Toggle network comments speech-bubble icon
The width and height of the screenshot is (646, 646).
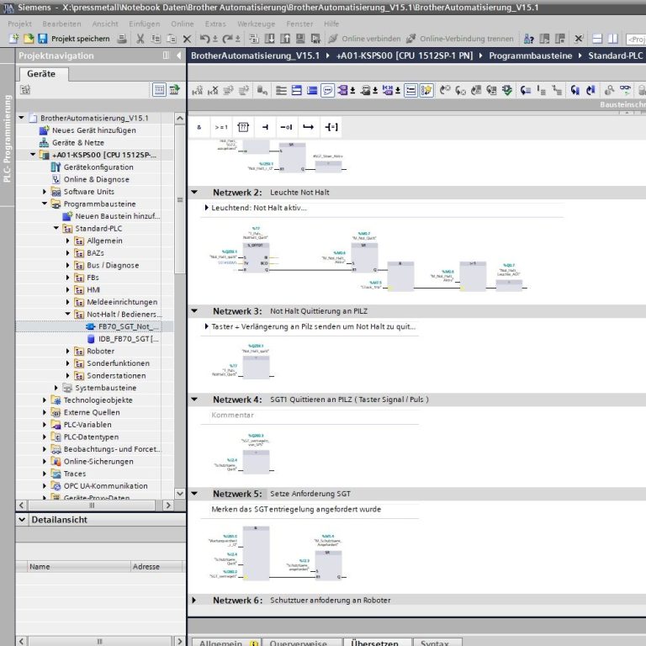point(327,90)
